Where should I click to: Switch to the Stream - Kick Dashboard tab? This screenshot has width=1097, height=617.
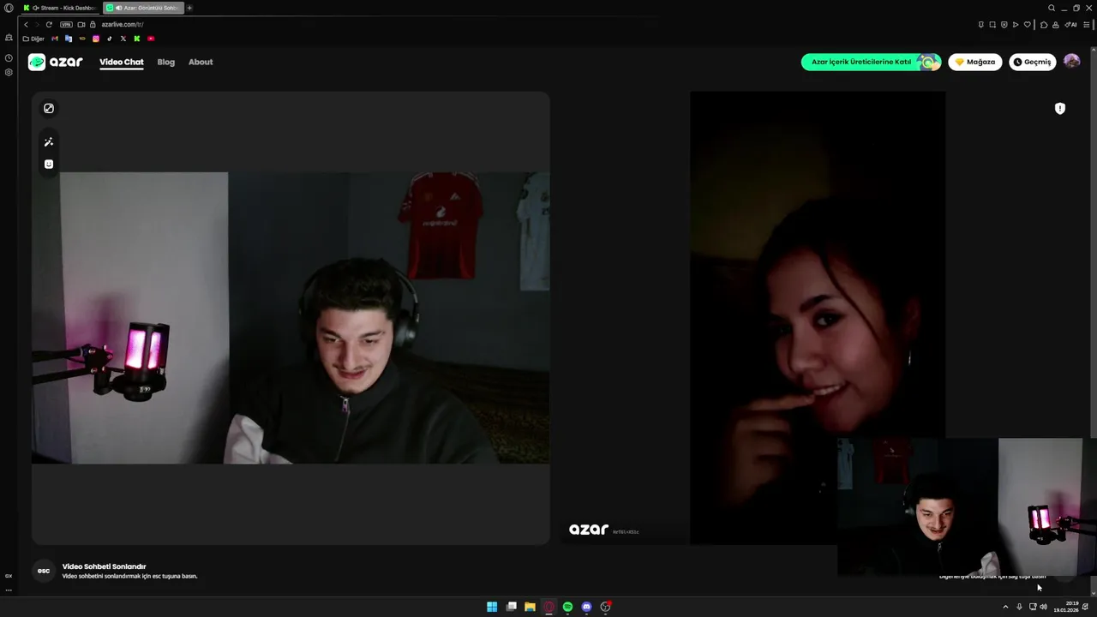pyautogui.click(x=60, y=8)
